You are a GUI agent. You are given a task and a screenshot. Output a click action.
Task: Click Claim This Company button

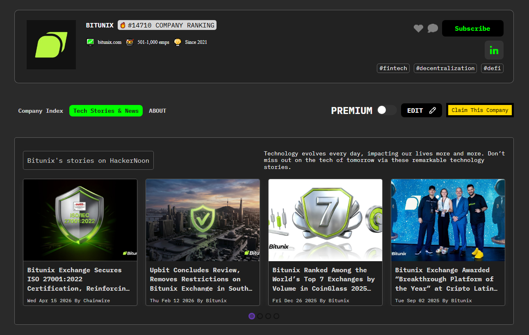480,110
